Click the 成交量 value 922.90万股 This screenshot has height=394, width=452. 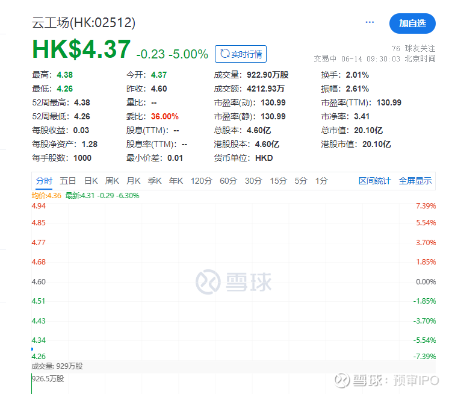point(268,75)
